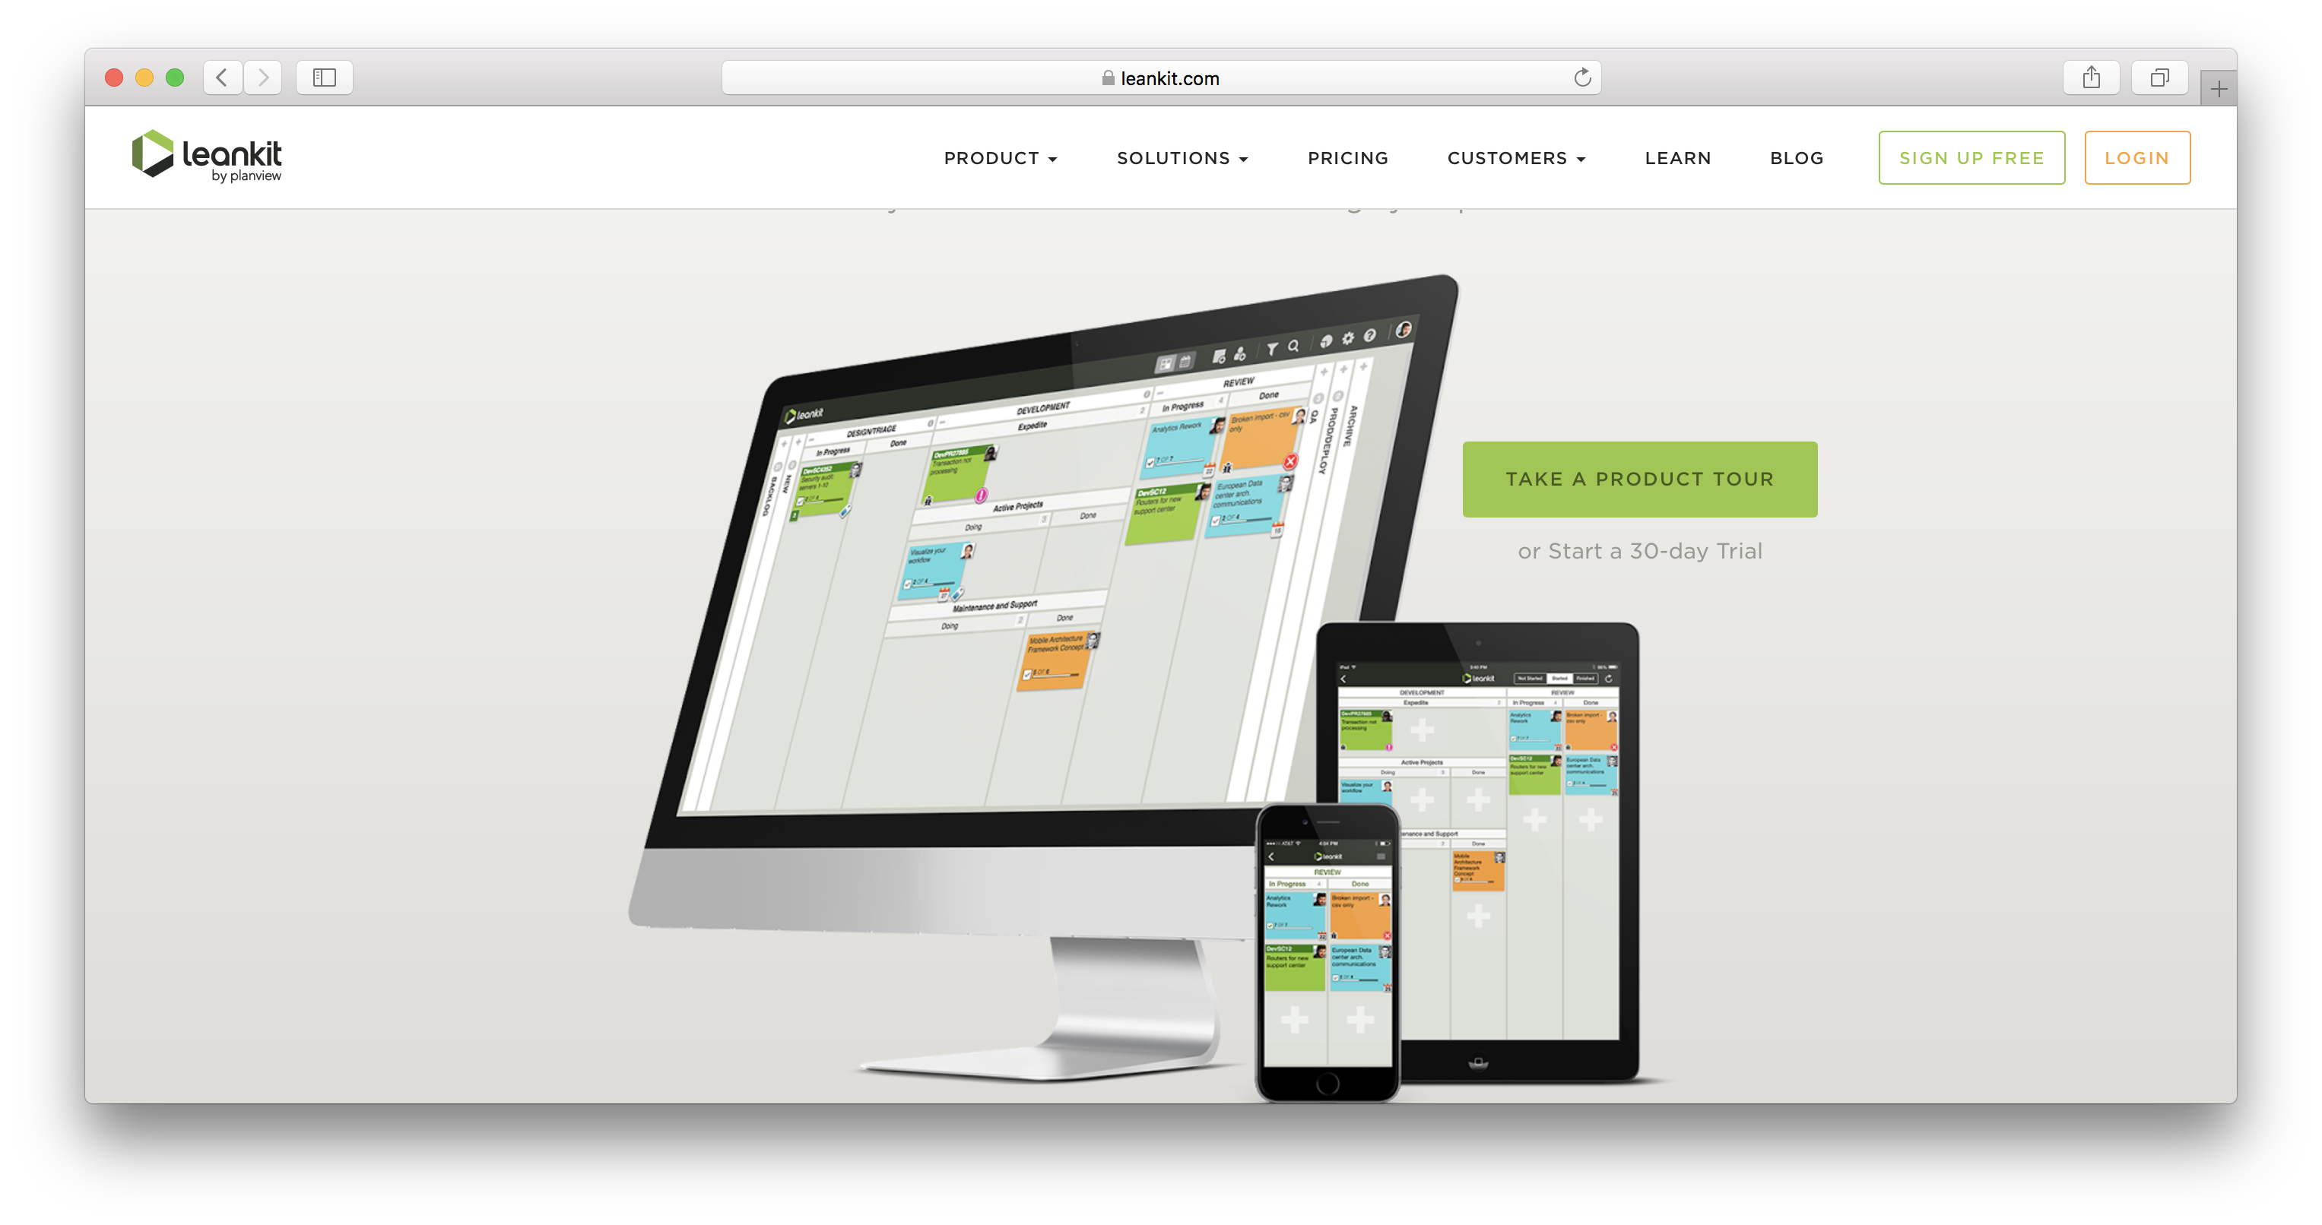
Task: Click the SIGN UP FREE button
Action: (1973, 157)
